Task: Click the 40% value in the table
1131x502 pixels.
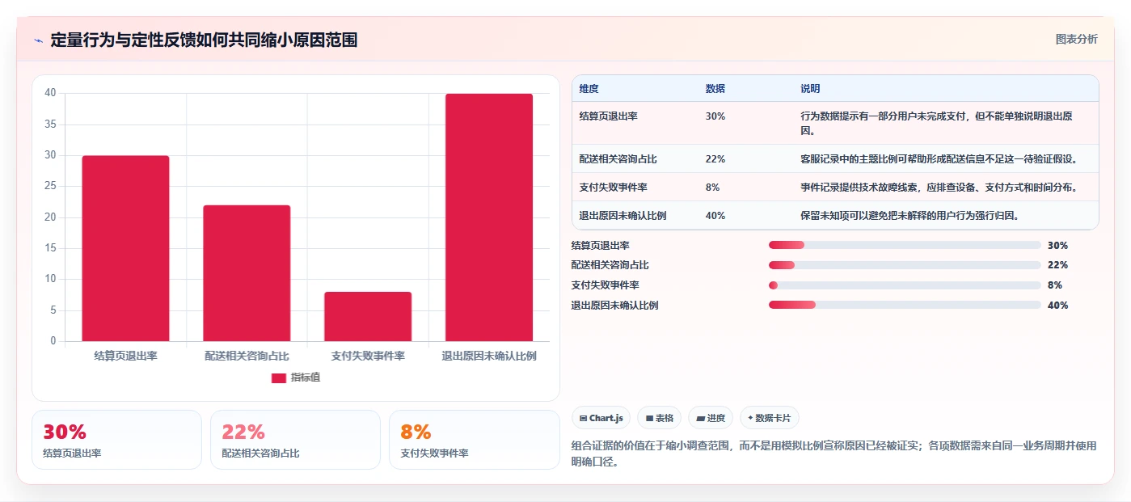Action: click(715, 216)
